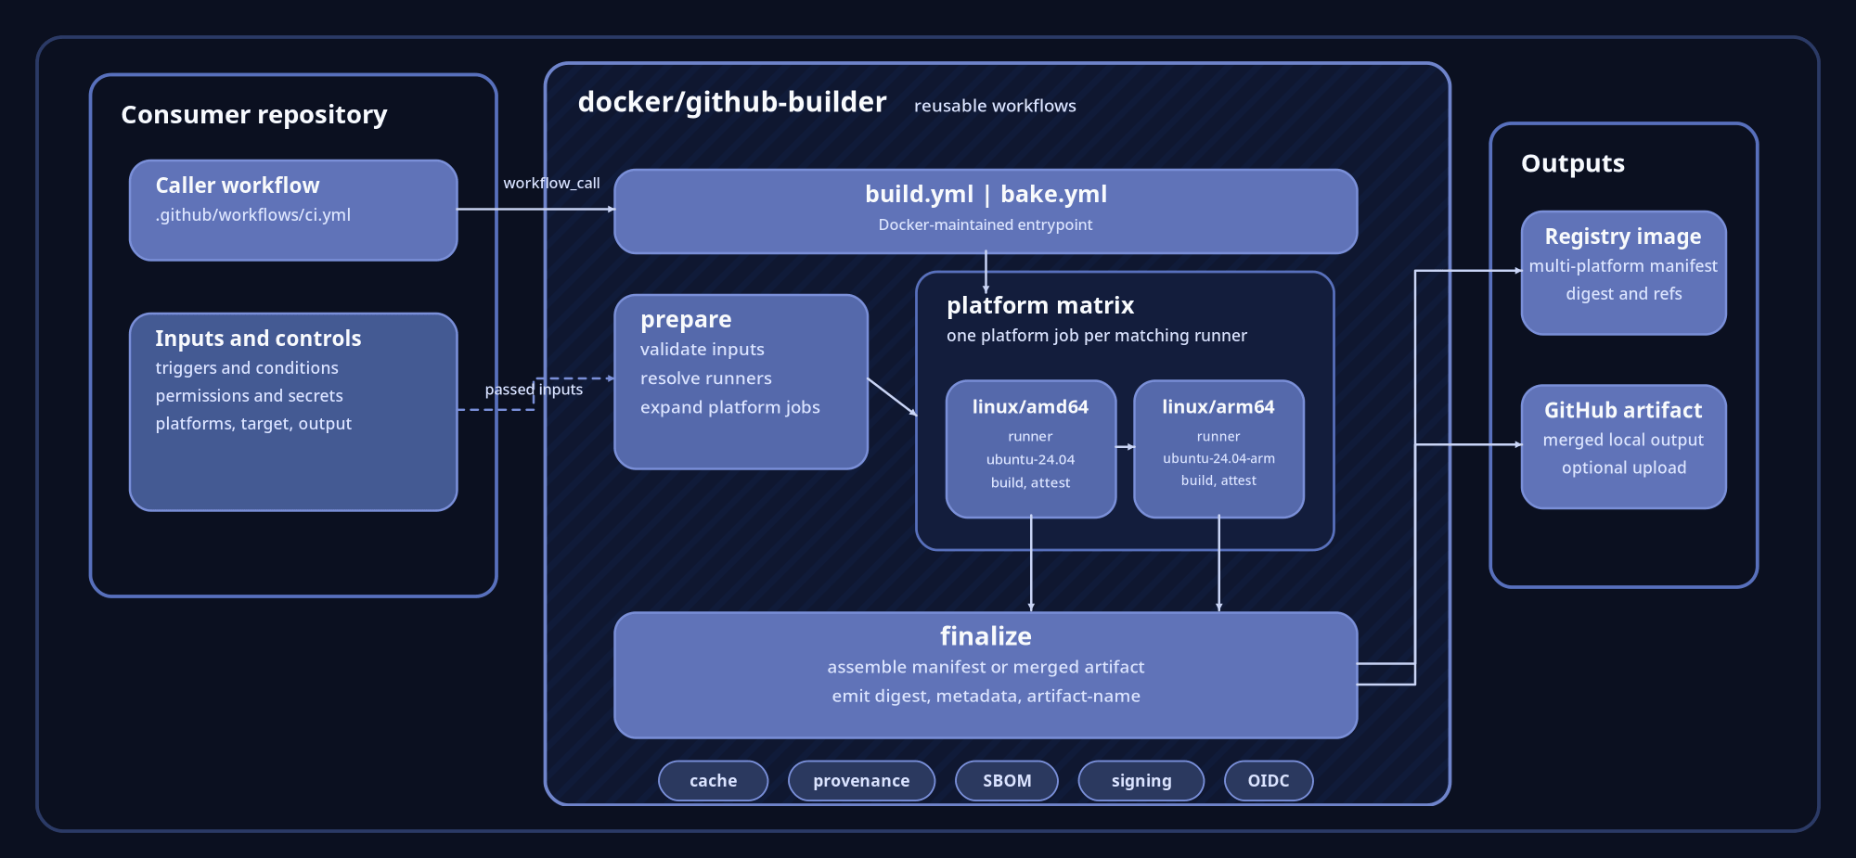Image resolution: width=1856 pixels, height=858 pixels.
Task: Select the docker/github-builder title
Action: [732, 101]
